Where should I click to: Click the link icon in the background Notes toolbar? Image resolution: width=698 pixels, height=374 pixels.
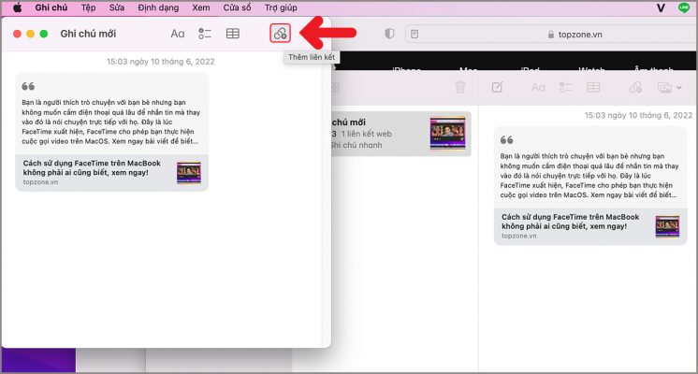tap(635, 87)
